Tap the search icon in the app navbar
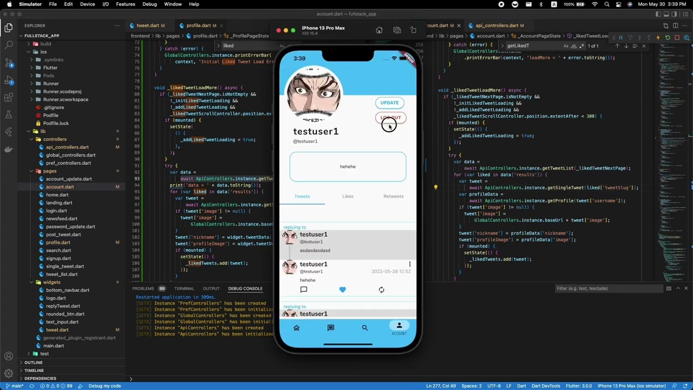The height and width of the screenshot is (390, 693). coord(365,328)
